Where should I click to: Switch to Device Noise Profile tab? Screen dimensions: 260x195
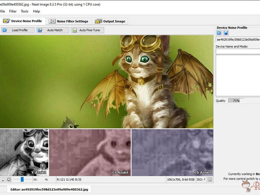click(x=23, y=21)
